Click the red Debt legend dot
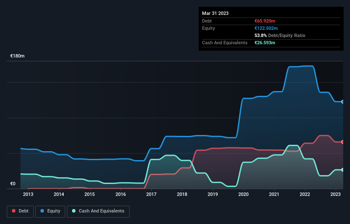 [14, 211]
